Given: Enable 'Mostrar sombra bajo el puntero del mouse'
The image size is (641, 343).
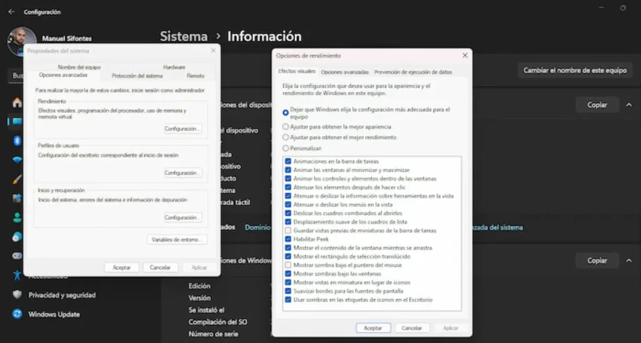Looking at the screenshot, I should coord(288,265).
